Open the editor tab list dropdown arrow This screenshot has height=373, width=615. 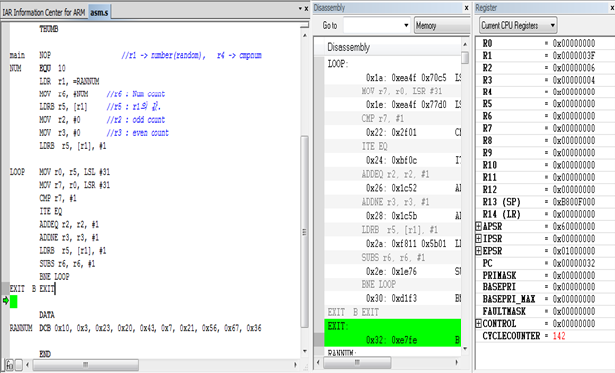coord(300,8)
